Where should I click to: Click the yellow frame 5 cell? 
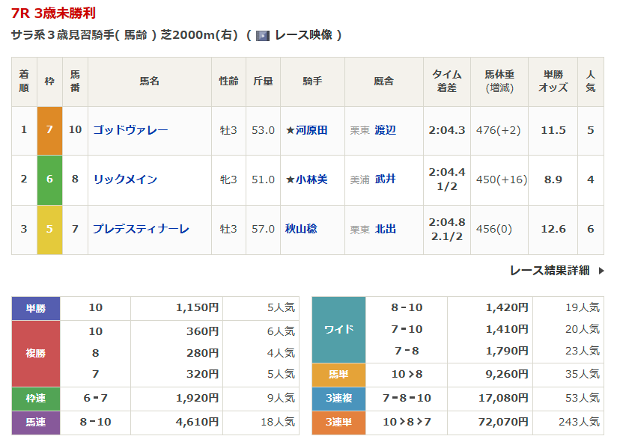coord(49,229)
